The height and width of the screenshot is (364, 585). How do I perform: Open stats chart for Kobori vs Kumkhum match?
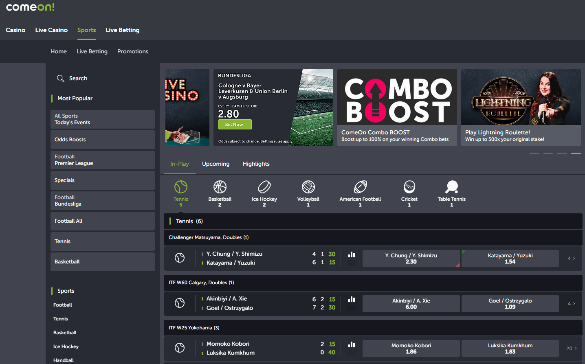click(x=352, y=344)
